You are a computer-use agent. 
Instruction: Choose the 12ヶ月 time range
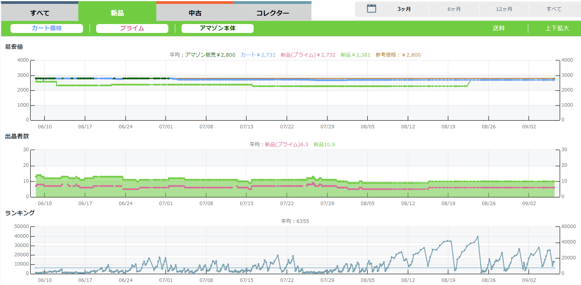tap(504, 9)
